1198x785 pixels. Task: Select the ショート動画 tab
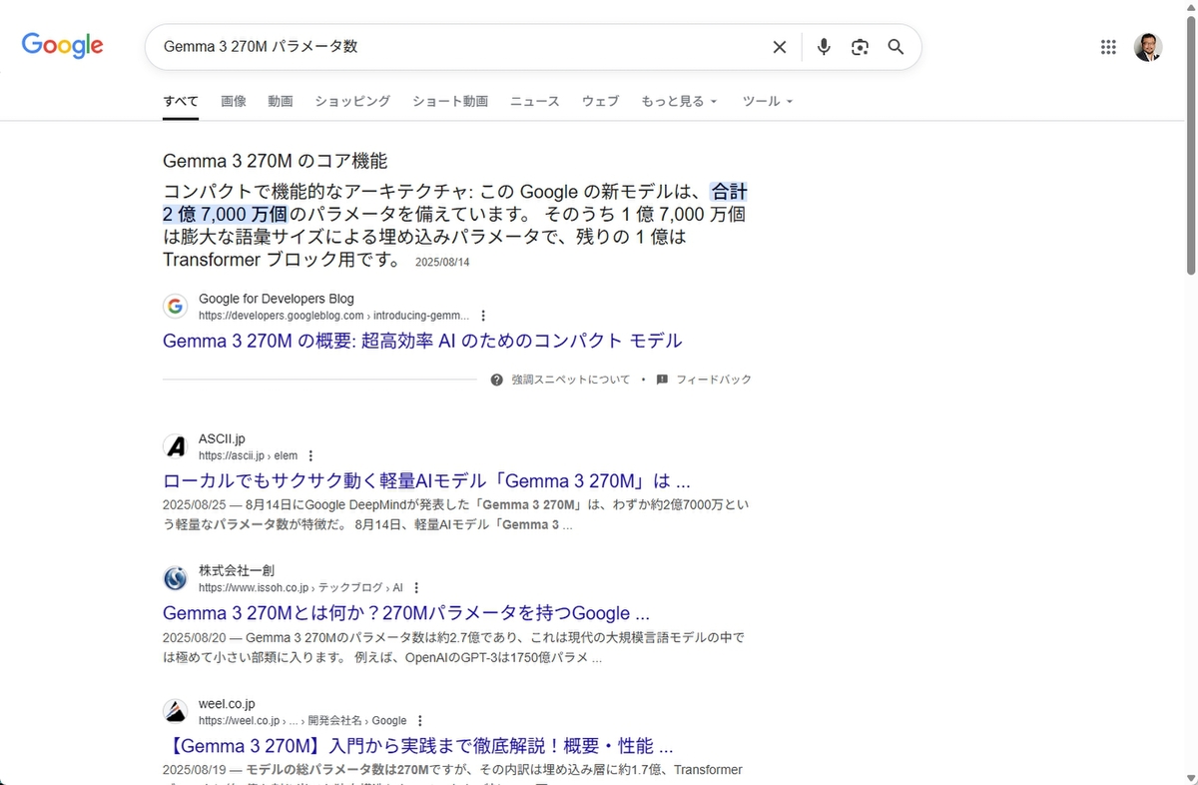[449, 101]
